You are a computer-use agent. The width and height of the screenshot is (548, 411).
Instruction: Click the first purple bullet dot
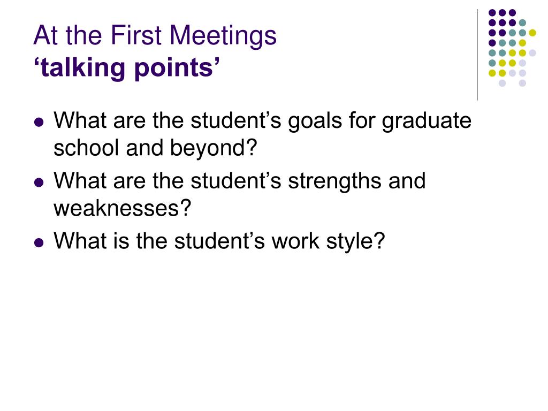(39, 123)
